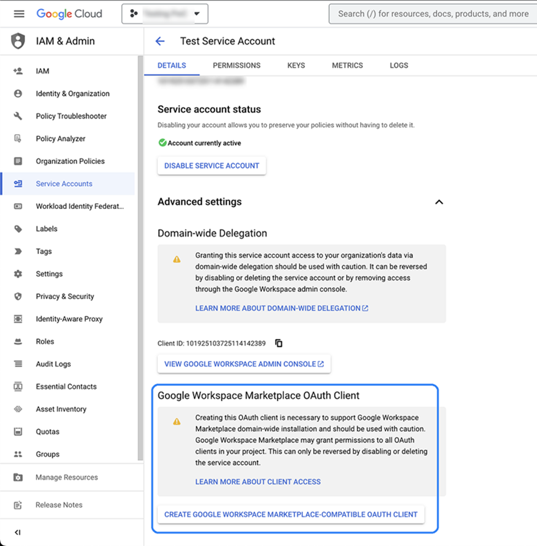This screenshot has width=537, height=546.
Task: Select the Logs tab
Action: [x=398, y=66]
